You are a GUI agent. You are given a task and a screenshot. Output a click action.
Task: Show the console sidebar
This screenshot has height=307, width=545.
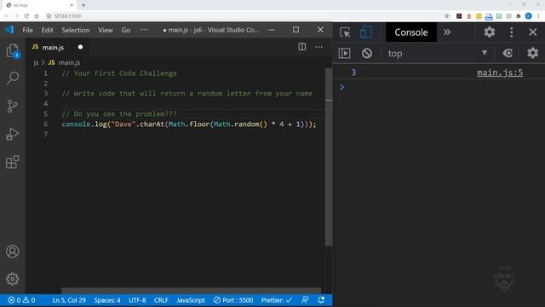344,53
